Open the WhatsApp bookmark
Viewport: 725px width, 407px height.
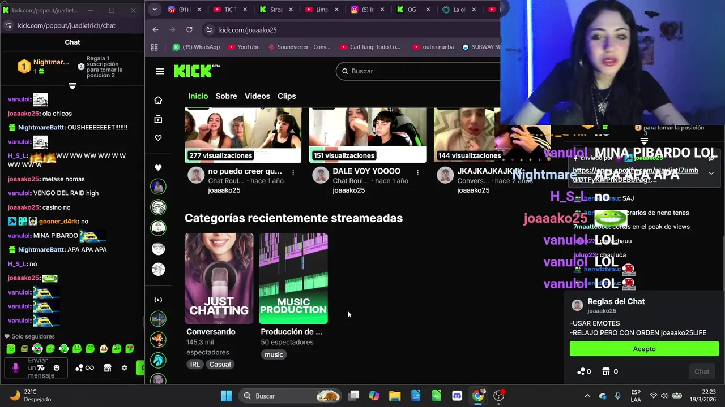[x=196, y=47]
